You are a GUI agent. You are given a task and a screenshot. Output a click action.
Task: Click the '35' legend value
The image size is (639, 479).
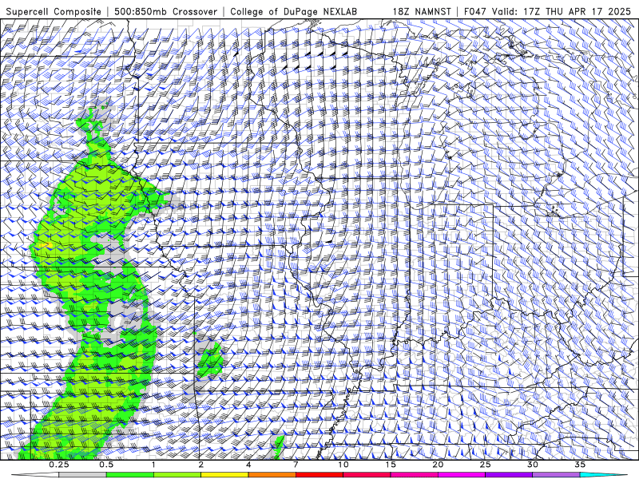[580, 465]
